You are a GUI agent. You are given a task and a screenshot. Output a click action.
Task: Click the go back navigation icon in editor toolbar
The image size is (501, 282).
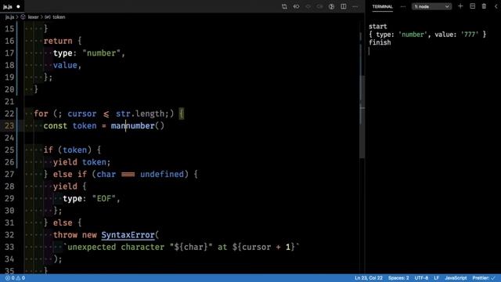[296, 6]
